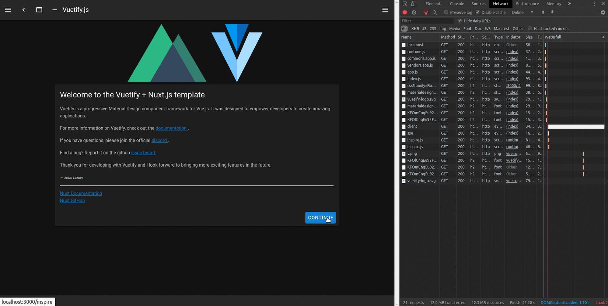Uncheck the Disable cache checkbox

pyautogui.click(x=478, y=13)
